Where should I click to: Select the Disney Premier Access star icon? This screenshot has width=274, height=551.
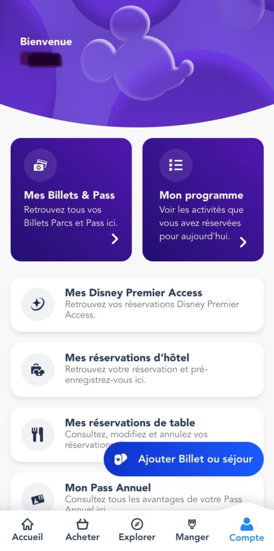tap(38, 305)
